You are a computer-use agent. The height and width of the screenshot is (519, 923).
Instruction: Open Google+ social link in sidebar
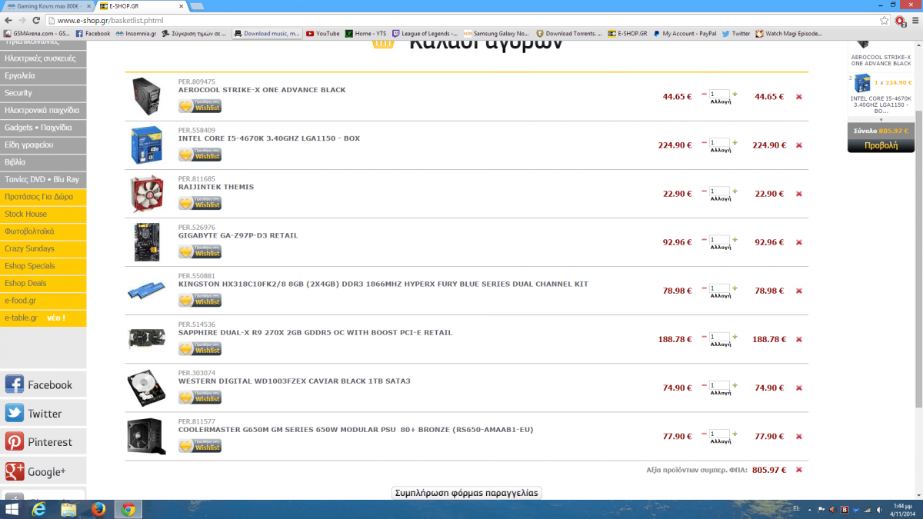tap(43, 471)
